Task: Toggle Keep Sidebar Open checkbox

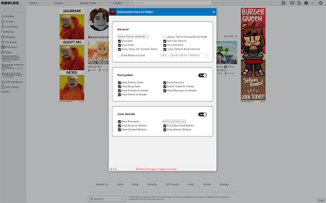Action: pos(119,83)
